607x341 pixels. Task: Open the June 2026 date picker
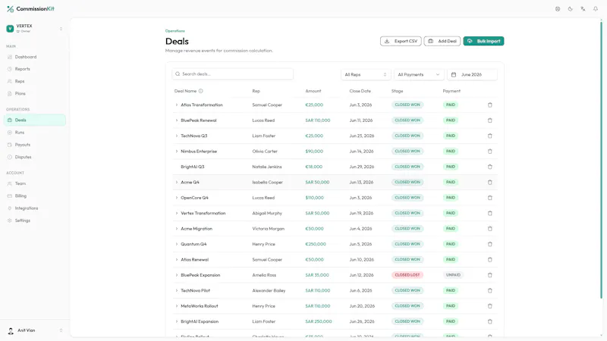point(472,74)
